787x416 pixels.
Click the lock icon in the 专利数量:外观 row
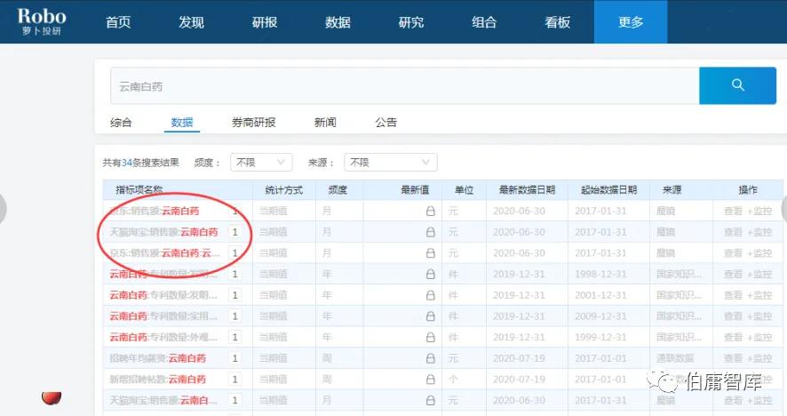pos(430,337)
